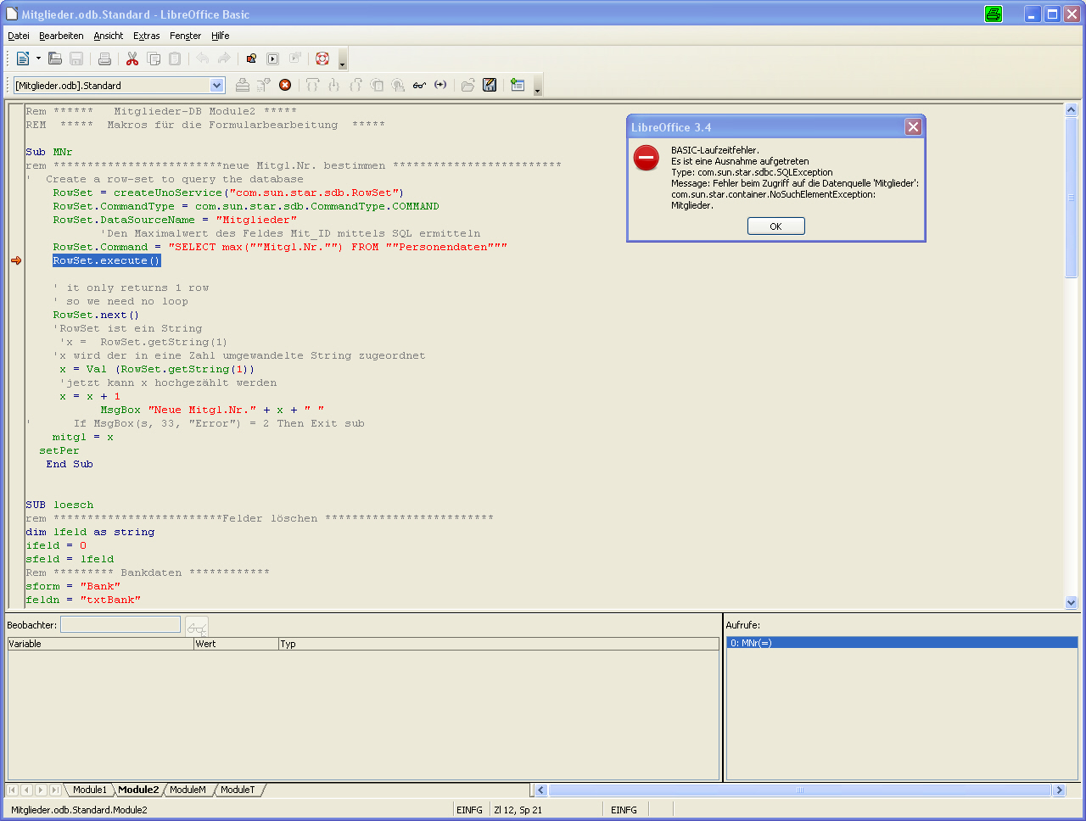Click code editor vertical scrollbar down arrow
The width and height of the screenshot is (1086, 821).
pos(1071,602)
